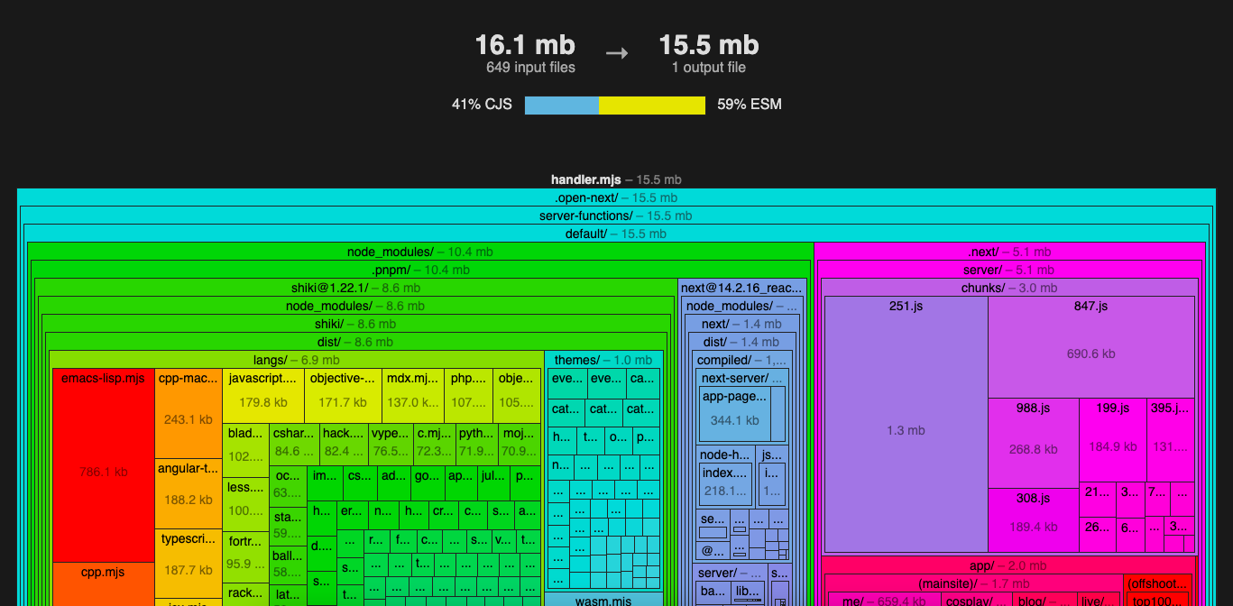Select the vype... 76.5 block
Image resolution: width=1233 pixels, height=606 pixels.
coord(391,445)
